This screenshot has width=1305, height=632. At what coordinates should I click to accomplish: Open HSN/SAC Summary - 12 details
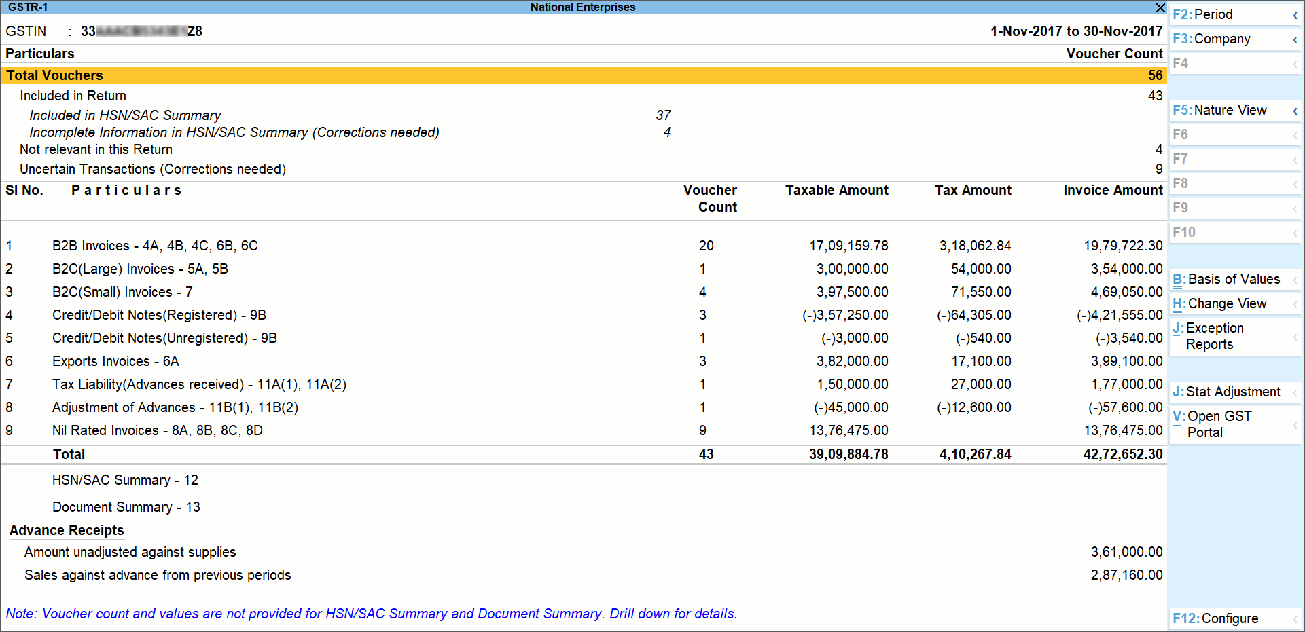coord(125,480)
